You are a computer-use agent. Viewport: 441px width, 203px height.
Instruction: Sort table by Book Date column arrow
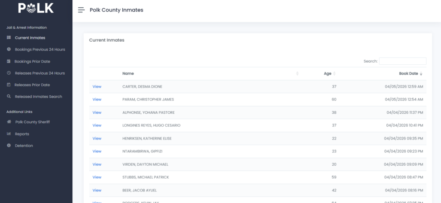coord(421,74)
